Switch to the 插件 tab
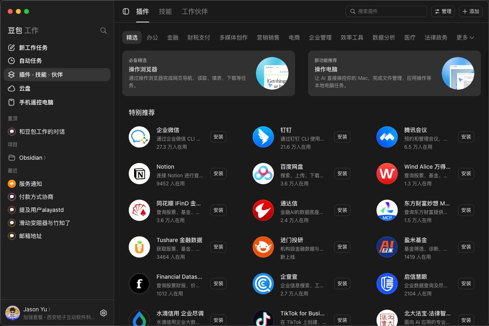489x326 pixels. (143, 11)
